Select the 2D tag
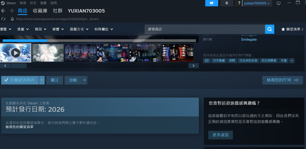This screenshot has height=149, width=306. tap(207, 61)
